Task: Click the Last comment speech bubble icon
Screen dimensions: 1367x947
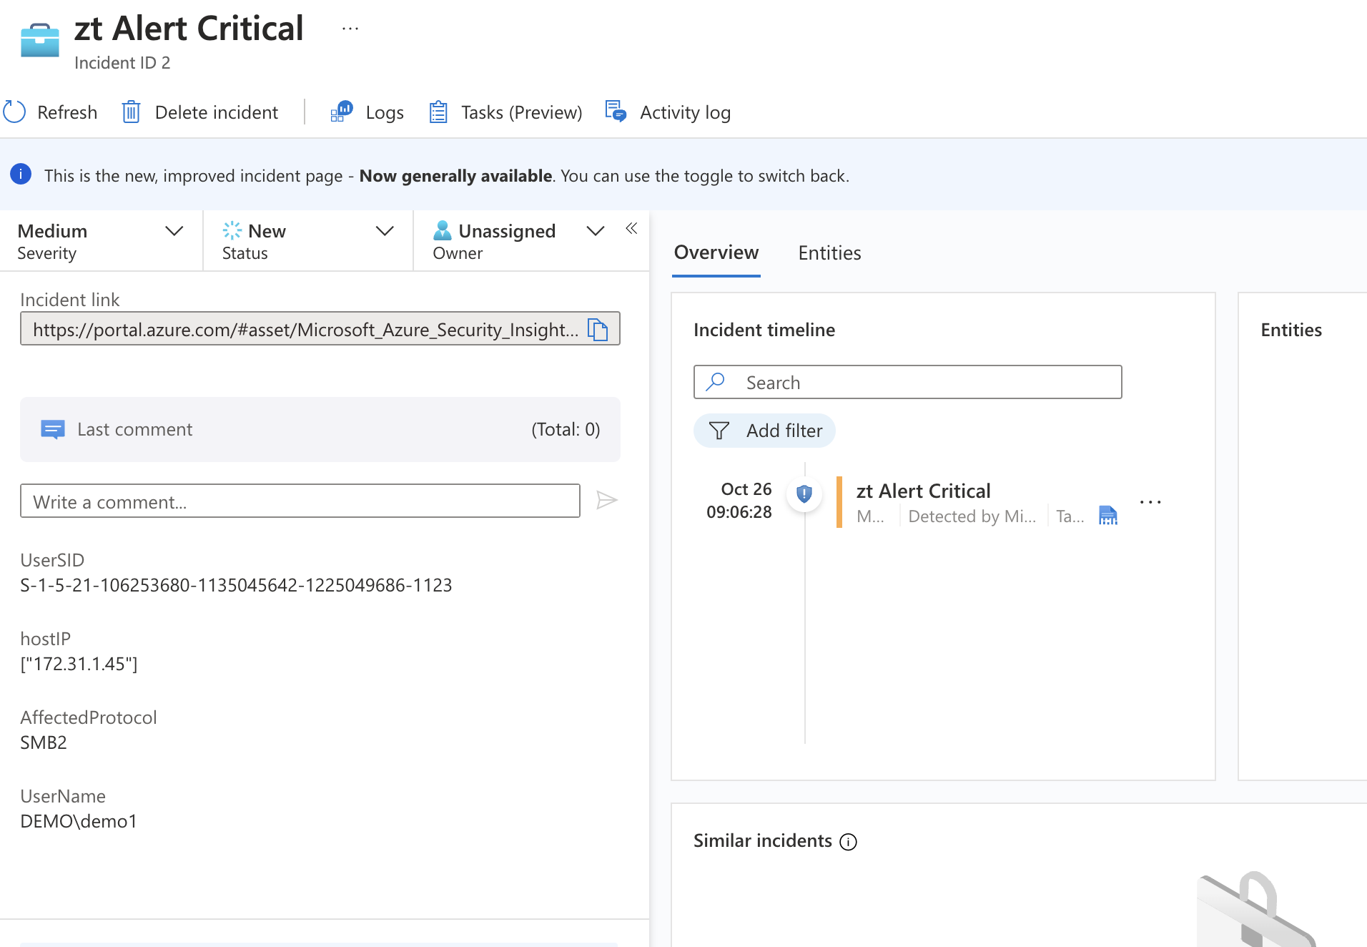Action: 52,429
